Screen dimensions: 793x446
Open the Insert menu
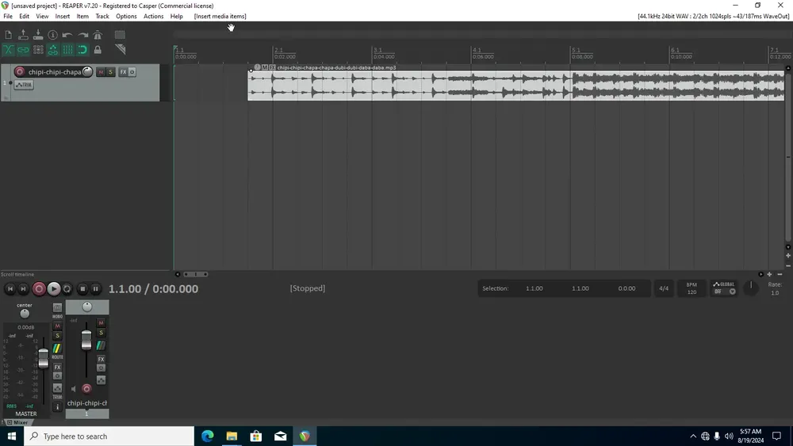tap(62, 16)
